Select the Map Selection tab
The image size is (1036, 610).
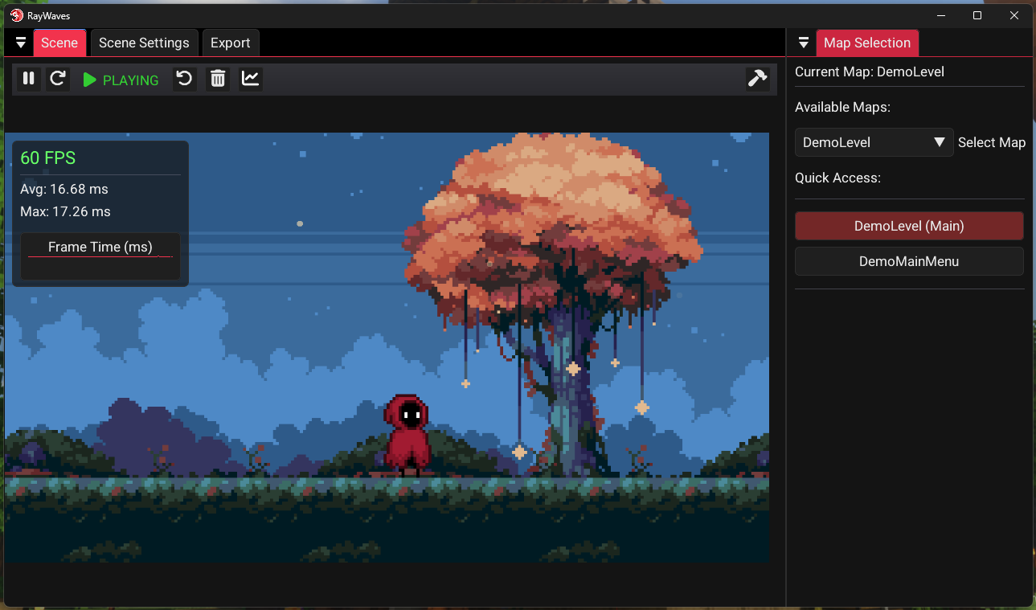(866, 43)
